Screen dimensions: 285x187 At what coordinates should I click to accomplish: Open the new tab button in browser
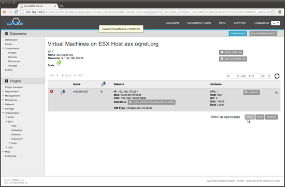coord(61,6)
